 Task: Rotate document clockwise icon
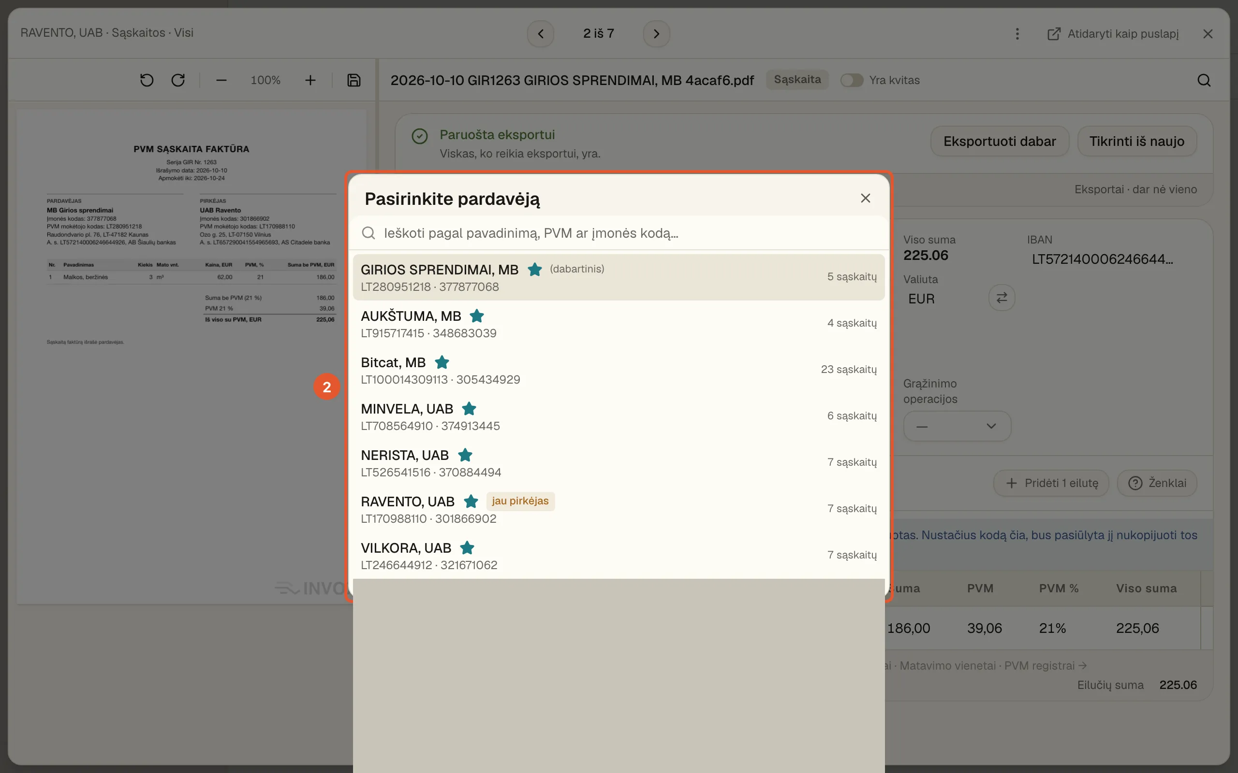[x=178, y=80]
